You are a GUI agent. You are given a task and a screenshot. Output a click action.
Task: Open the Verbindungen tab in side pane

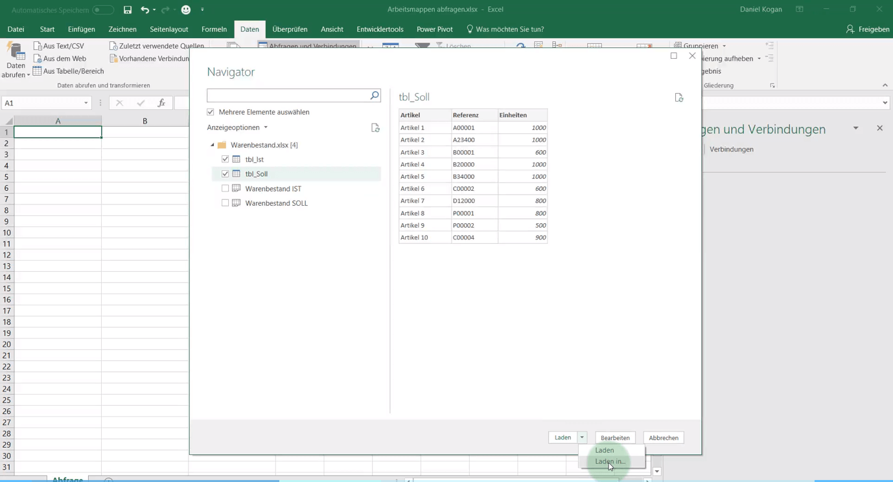click(x=731, y=149)
